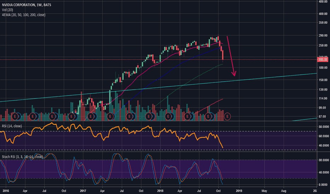
Task: Click the 99.00 price axis label
Action: coord(323,108)
